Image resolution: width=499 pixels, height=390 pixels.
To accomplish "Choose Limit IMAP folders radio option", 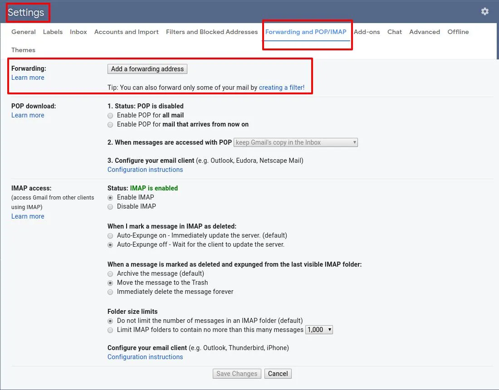I will click(110, 330).
